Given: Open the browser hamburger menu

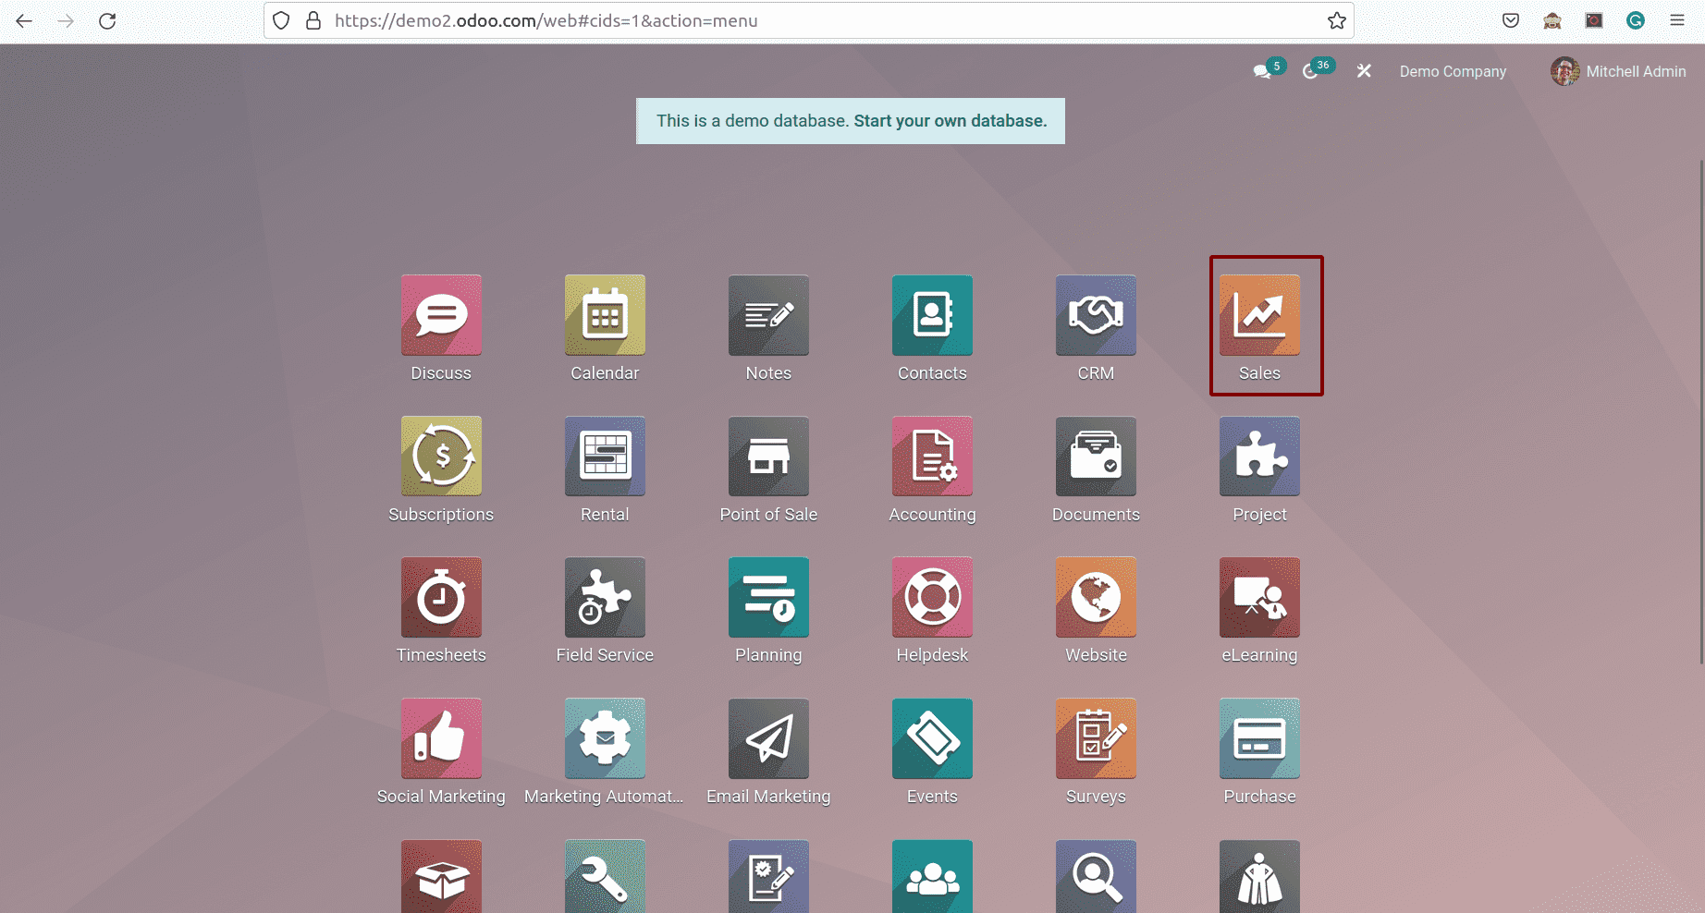Looking at the screenshot, I should (1676, 20).
